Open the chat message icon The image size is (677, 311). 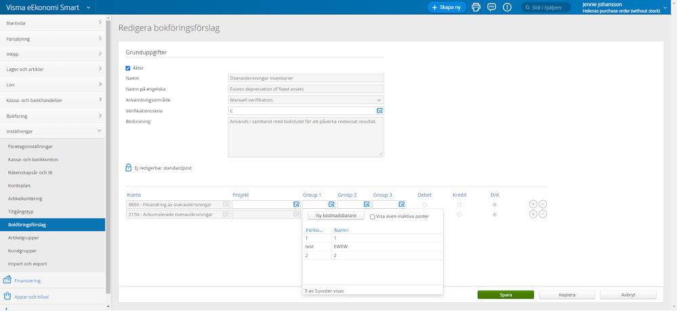[x=491, y=7]
